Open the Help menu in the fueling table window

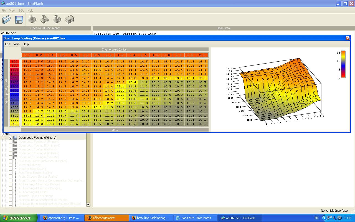[x=26, y=44]
